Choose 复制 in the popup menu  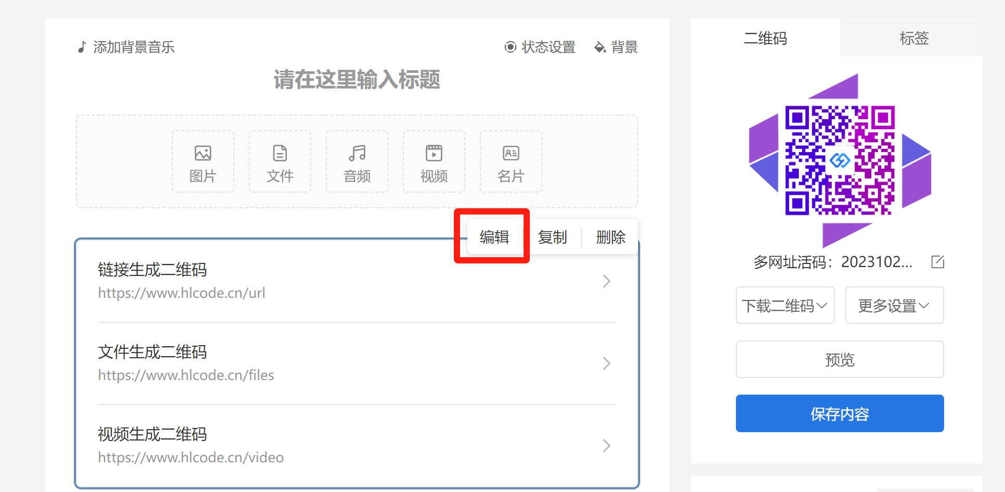[552, 237]
